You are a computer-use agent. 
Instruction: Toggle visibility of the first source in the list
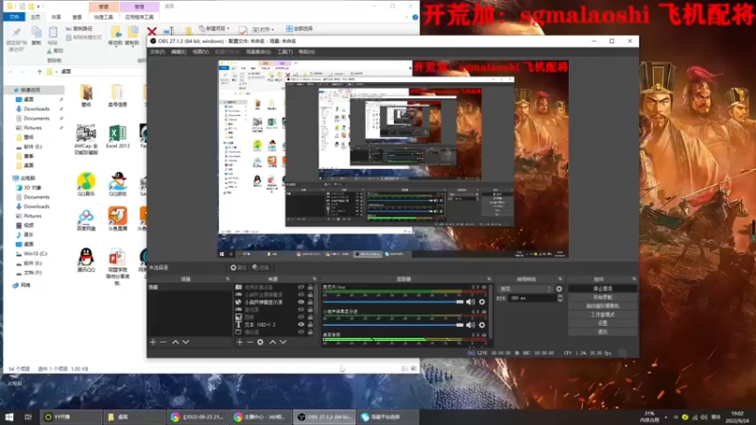pos(301,287)
